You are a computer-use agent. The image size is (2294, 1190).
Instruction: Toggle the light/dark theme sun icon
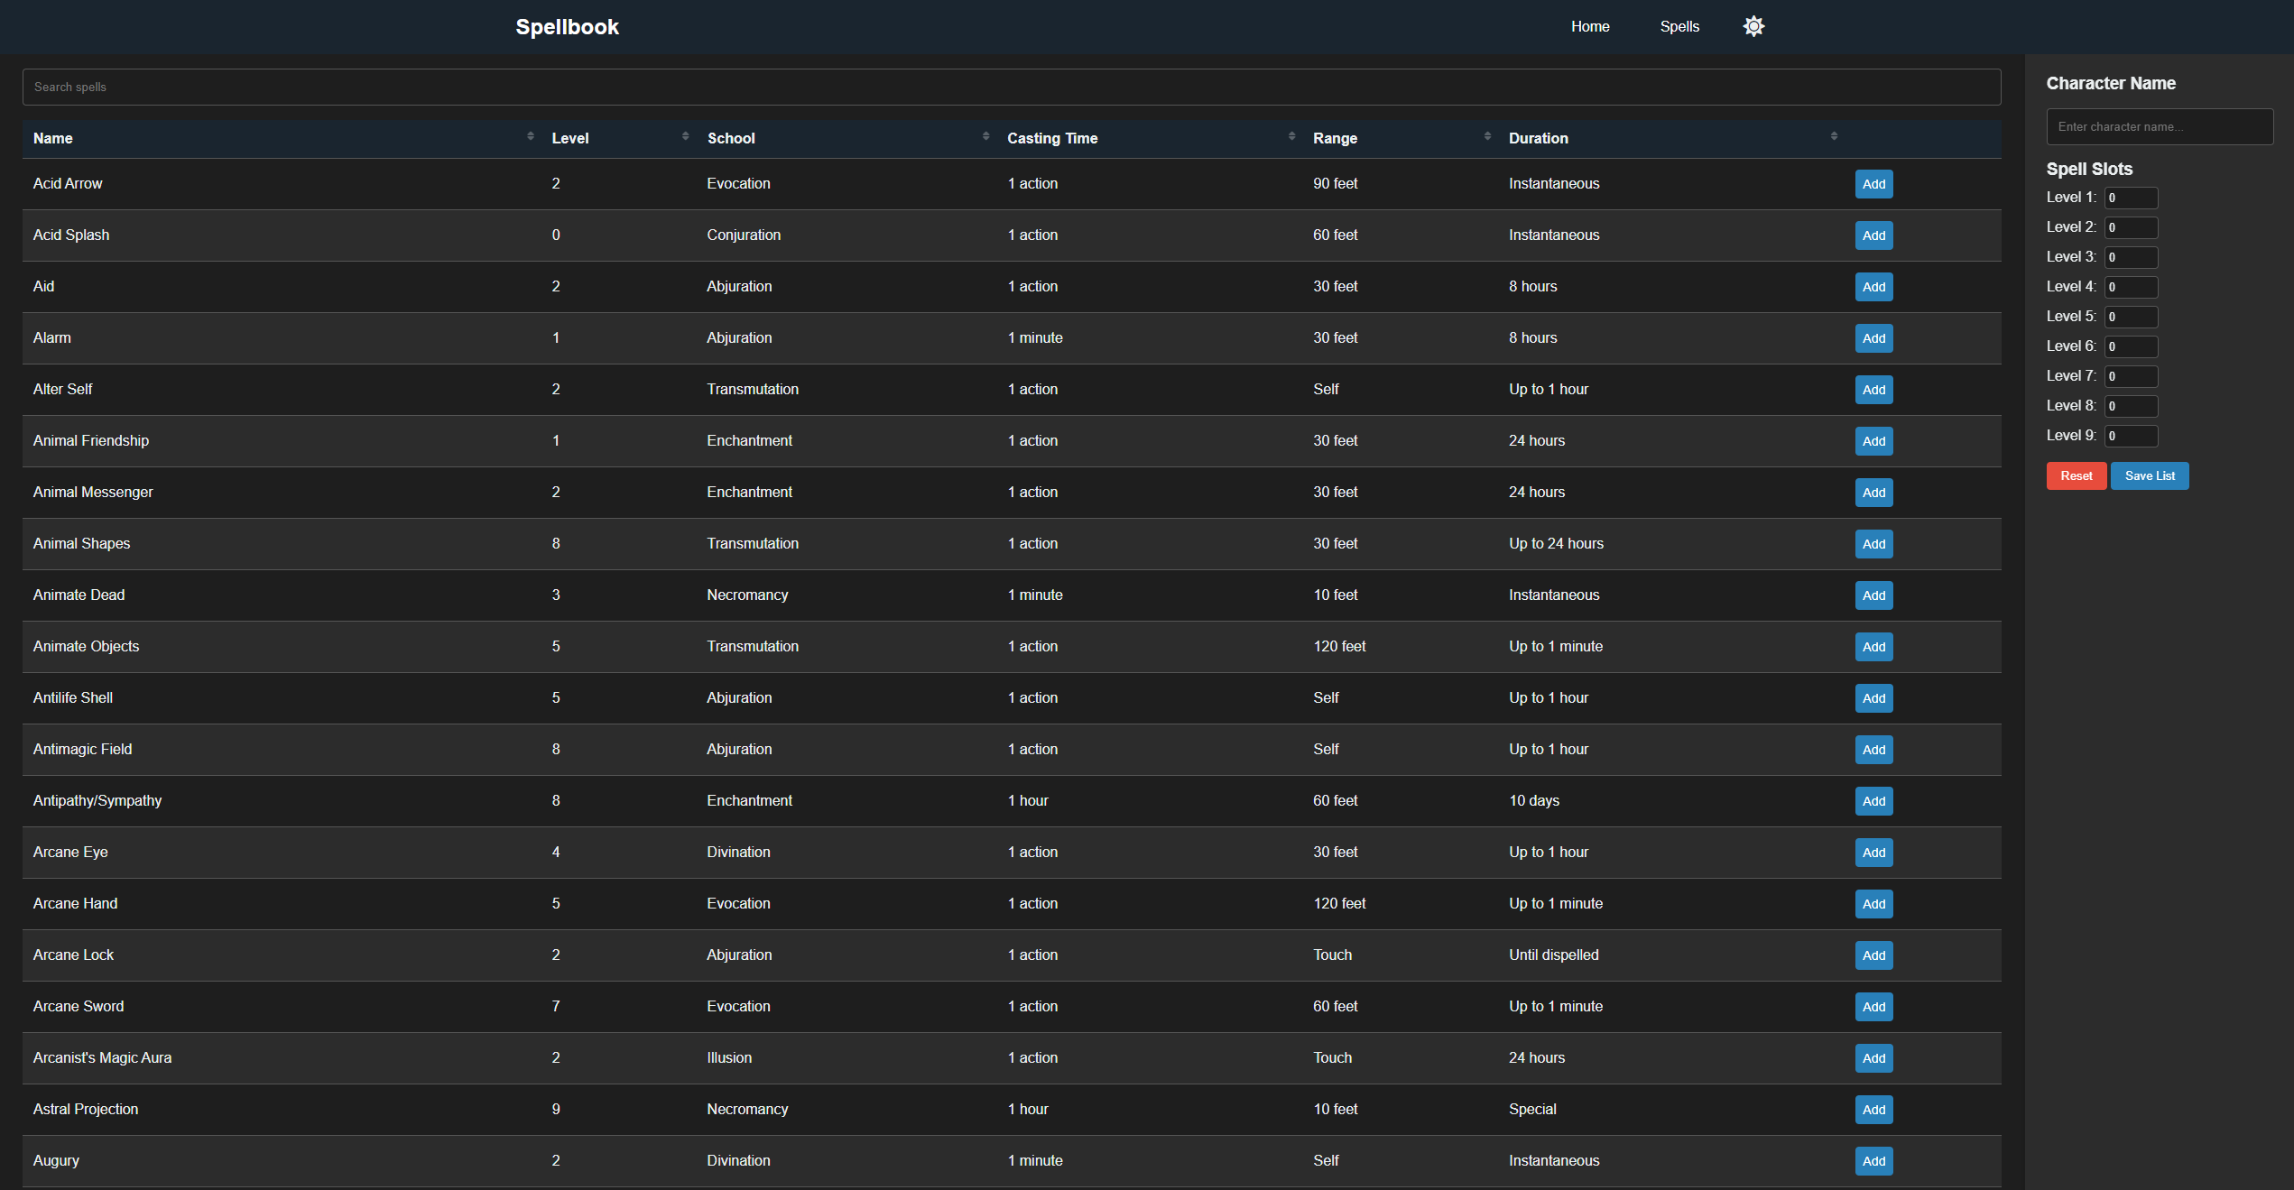click(x=1753, y=26)
